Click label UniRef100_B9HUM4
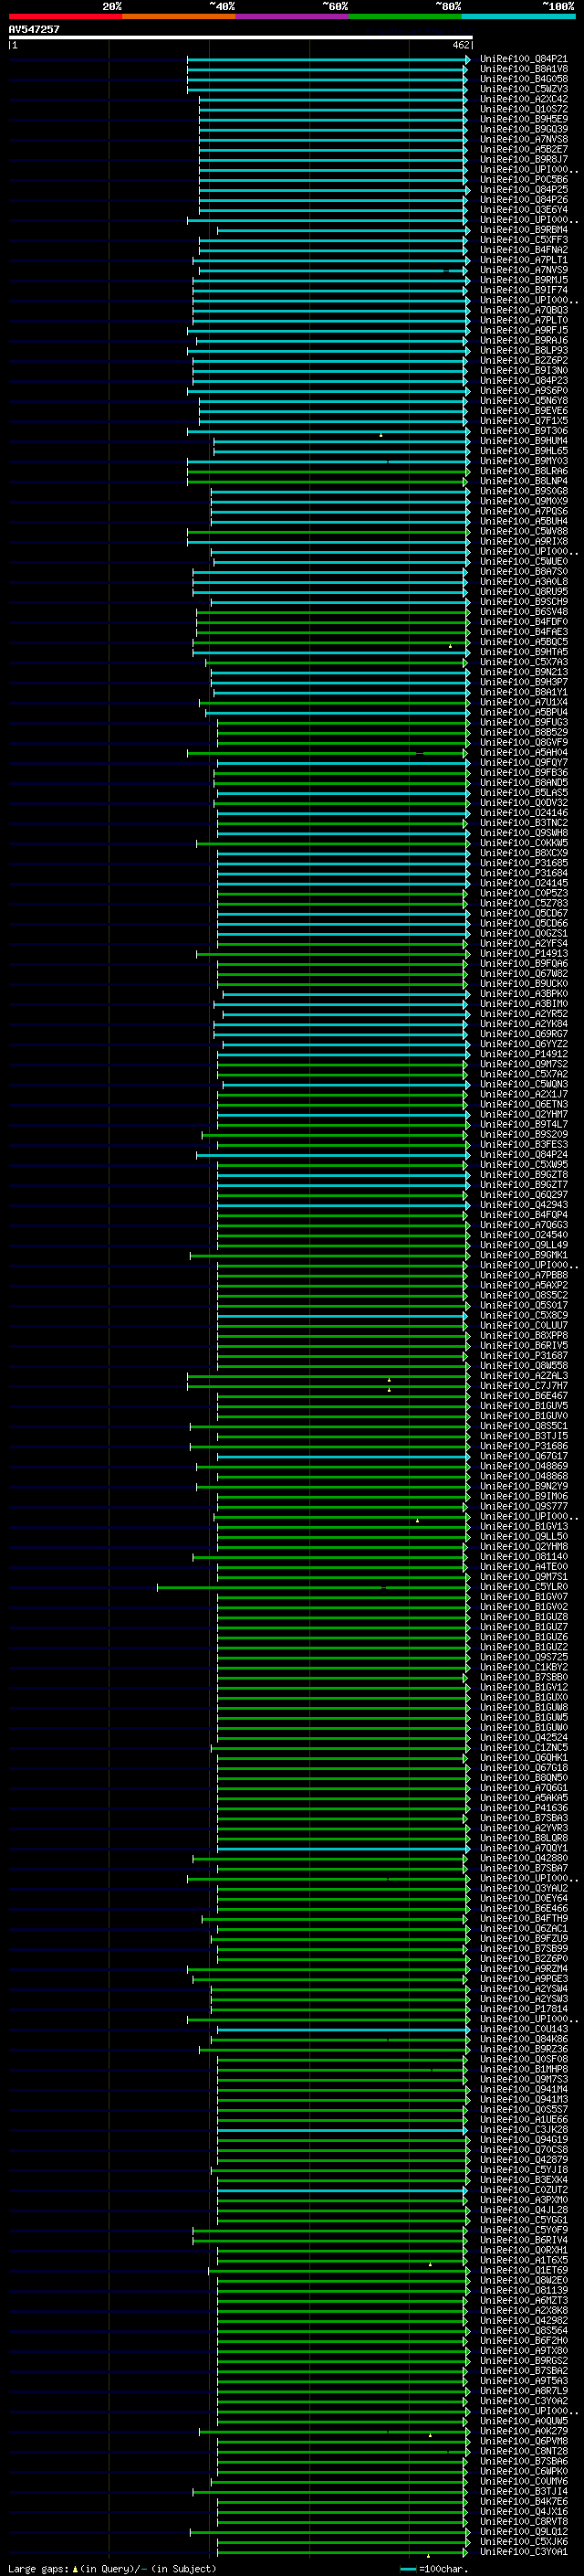This screenshot has height=2576, width=584. 523,441
